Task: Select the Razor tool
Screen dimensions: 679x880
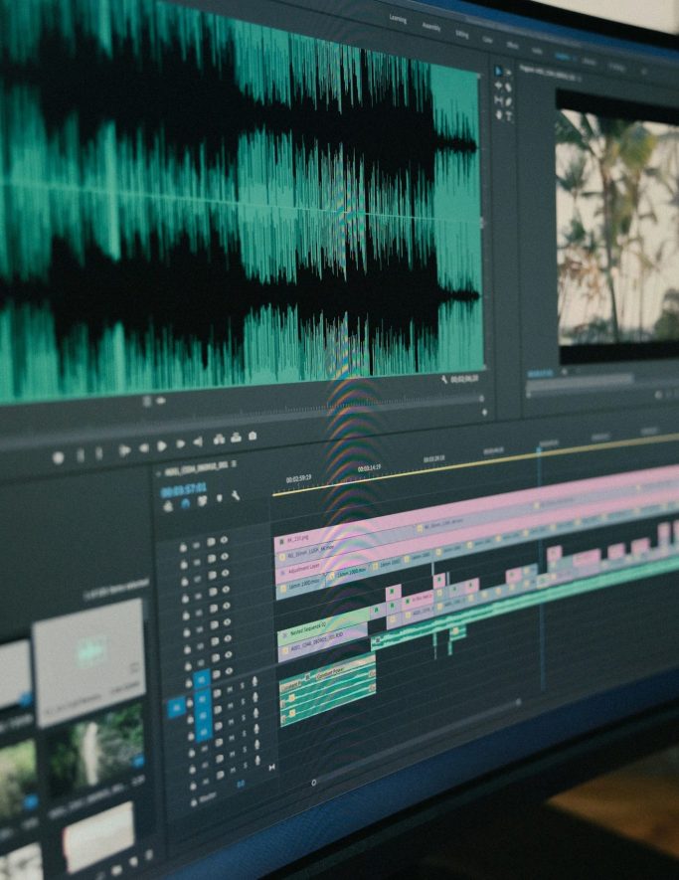Action: pos(508,88)
